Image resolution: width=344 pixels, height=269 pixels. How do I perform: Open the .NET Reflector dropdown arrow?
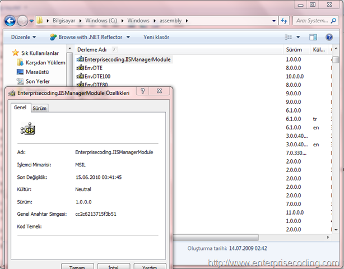click(x=128, y=38)
